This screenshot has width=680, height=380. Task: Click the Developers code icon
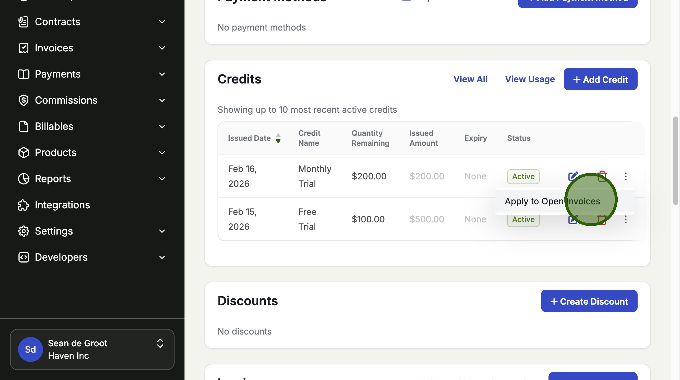tap(23, 257)
